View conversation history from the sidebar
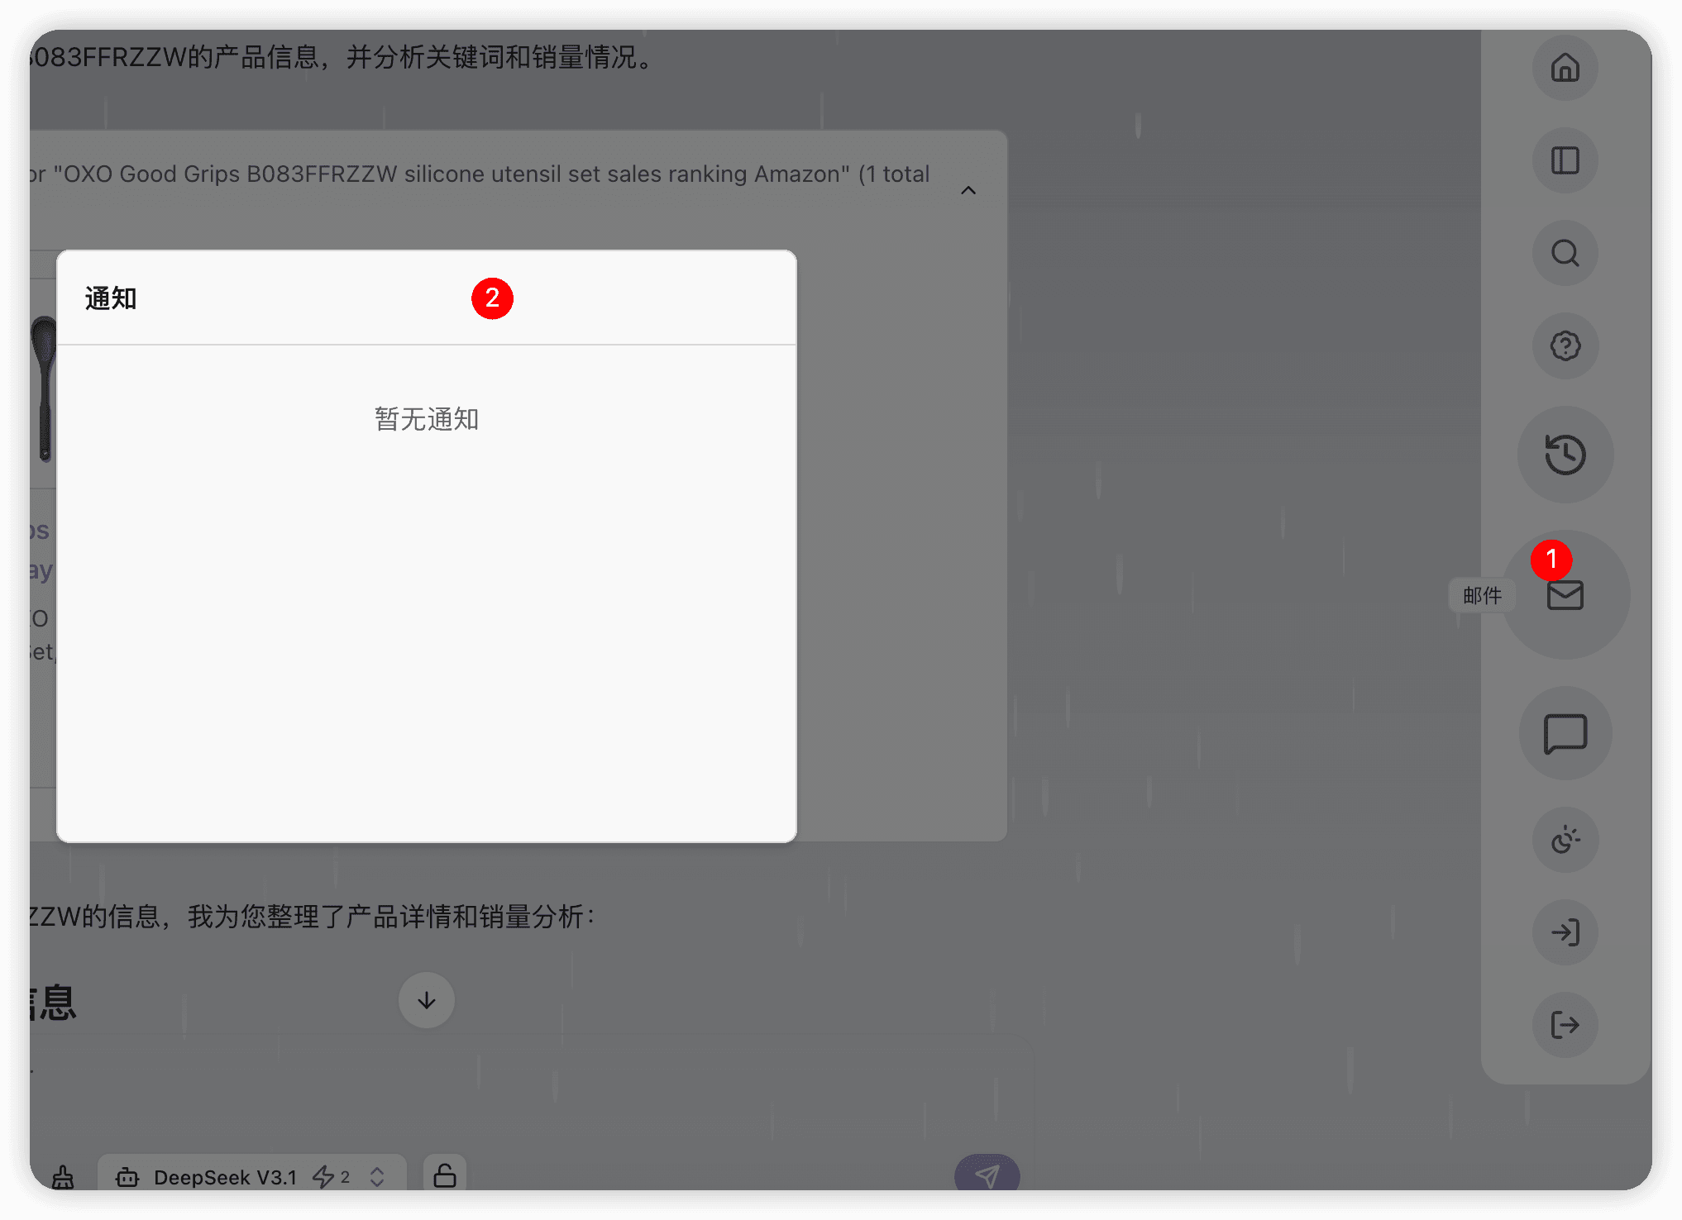 1565,454
